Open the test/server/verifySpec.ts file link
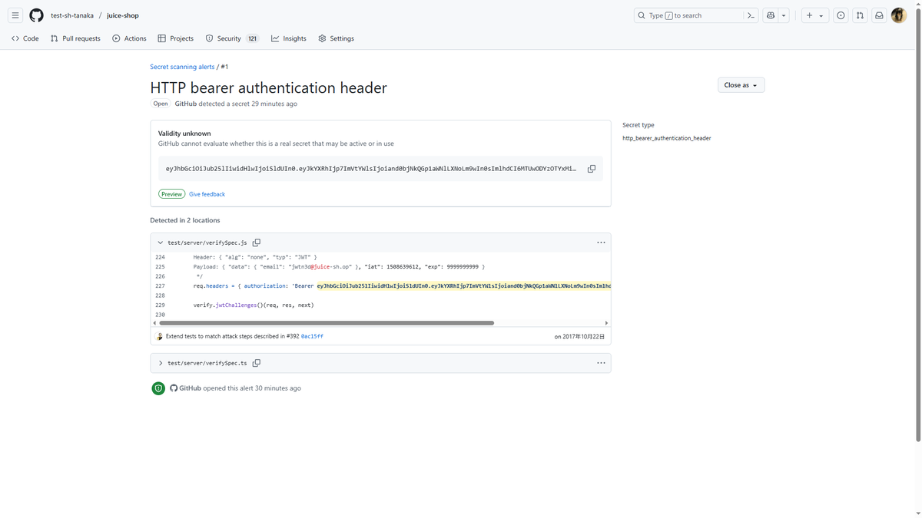This screenshot has height=518, width=922. point(207,363)
